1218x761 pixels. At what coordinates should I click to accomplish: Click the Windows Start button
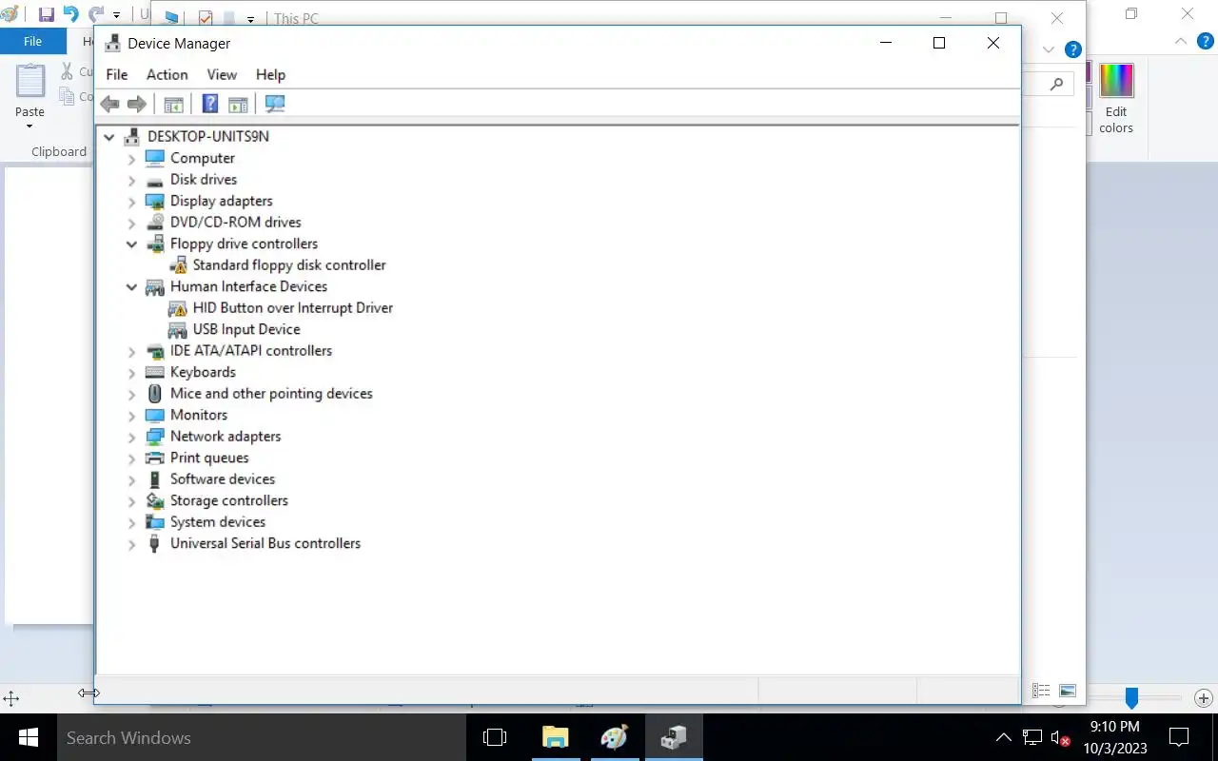pyautogui.click(x=28, y=737)
